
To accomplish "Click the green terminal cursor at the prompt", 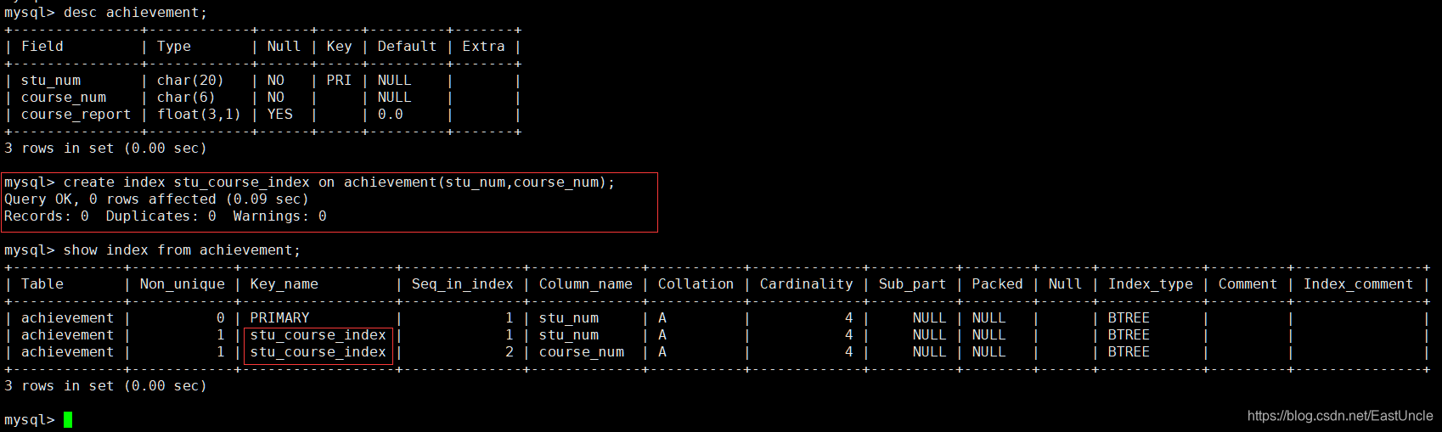I will [68, 419].
